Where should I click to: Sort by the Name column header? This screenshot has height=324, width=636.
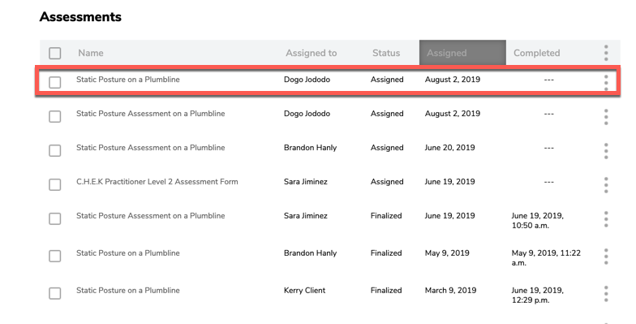click(91, 53)
